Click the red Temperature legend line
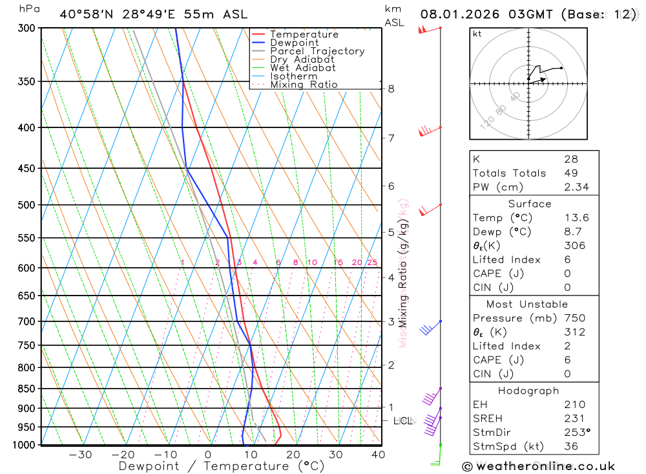The height and width of the screenshot is (474, 646). tap(258, 34)
